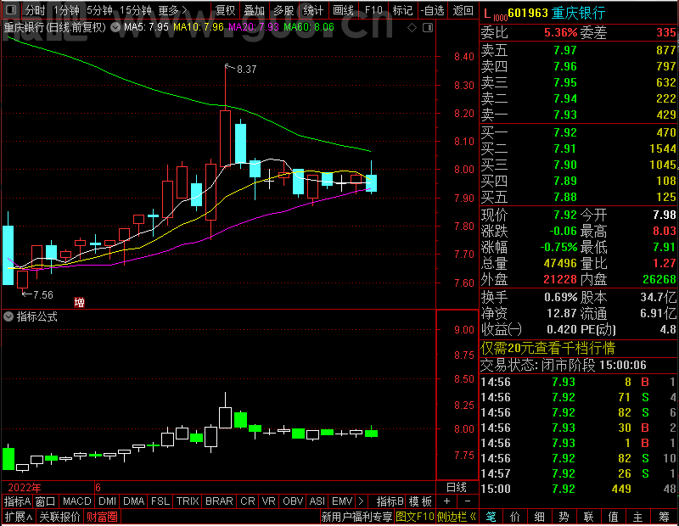Select the 15分钟 period
Screen dimensions: 679x526
[136, 10]
